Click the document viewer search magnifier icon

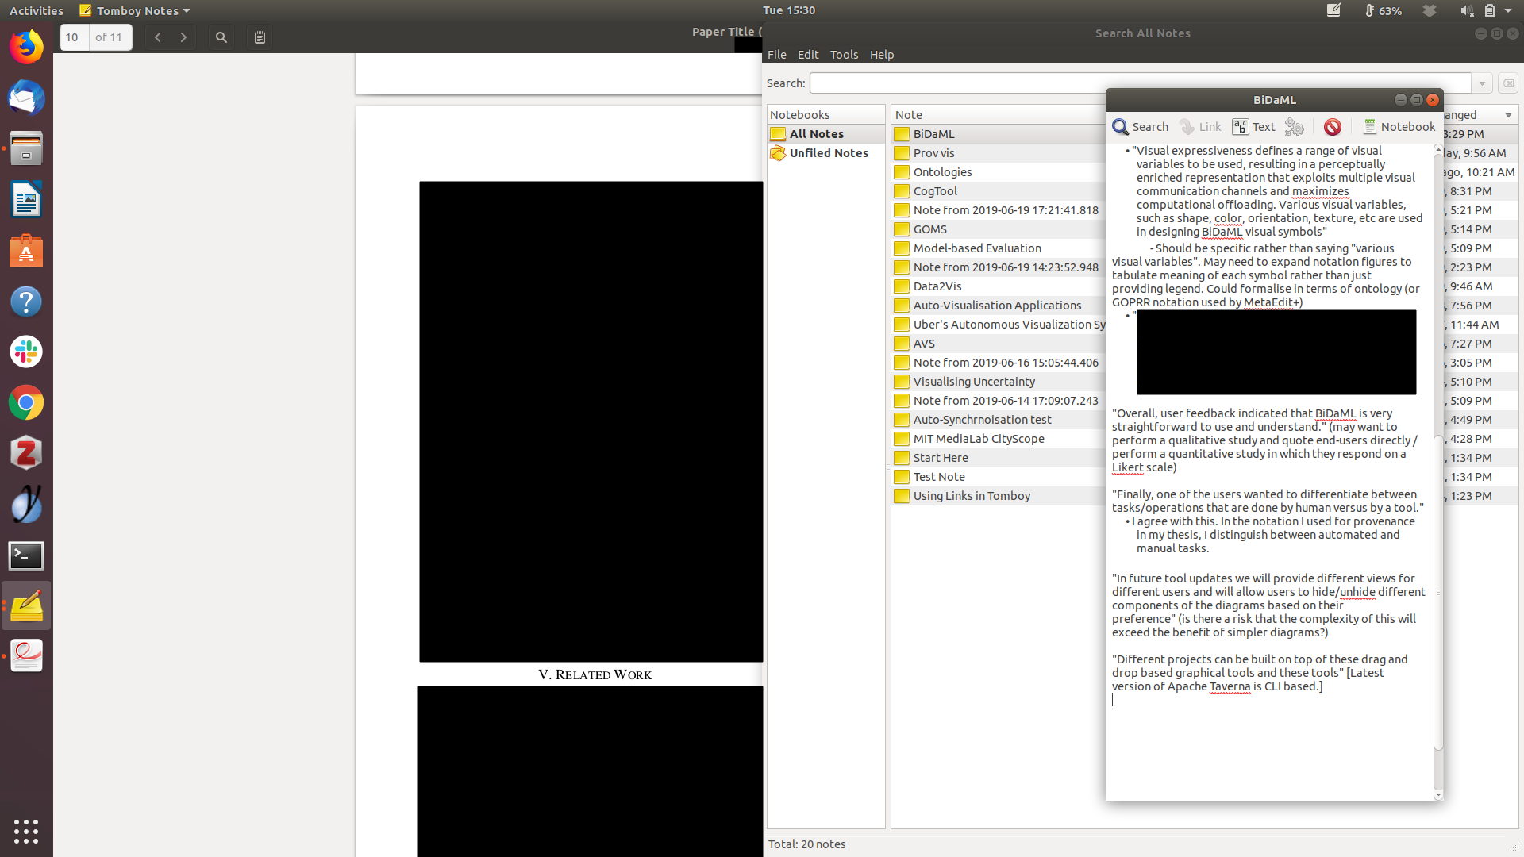(x=221, y=37)
